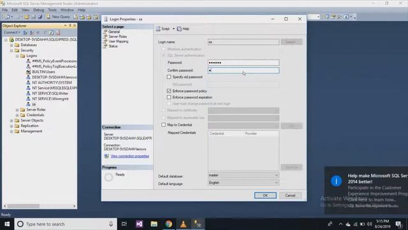The image size is (408, 230).
Task: Click the Object Explorer filter icon
Action: (45, 33)
